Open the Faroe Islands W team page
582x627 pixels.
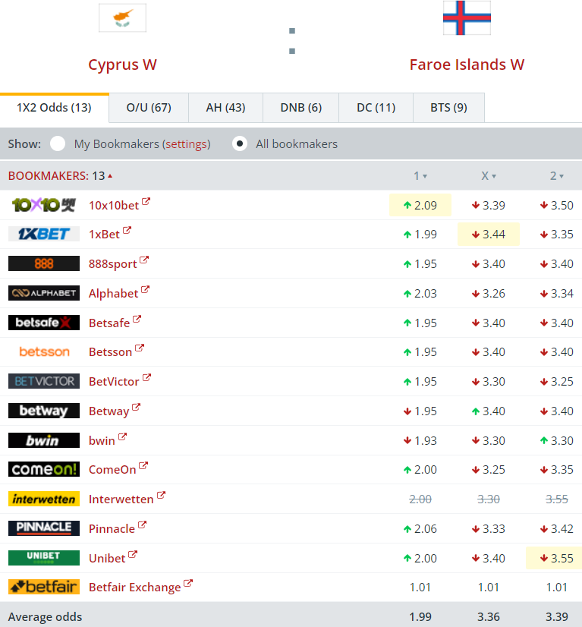467,65
